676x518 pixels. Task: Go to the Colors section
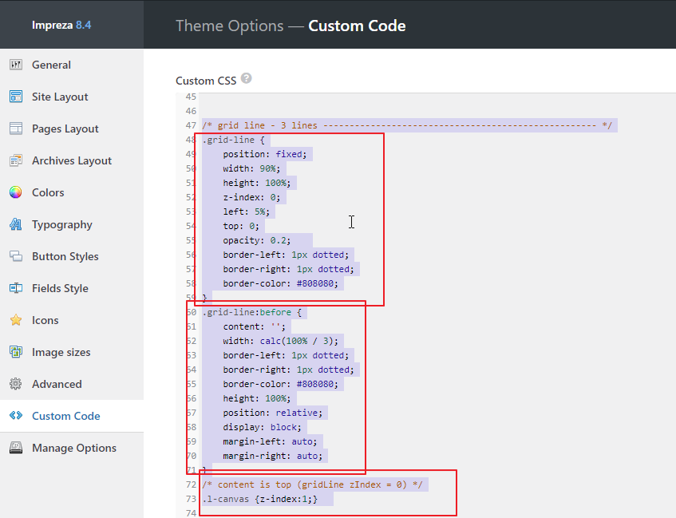click(x=72, y=192)
